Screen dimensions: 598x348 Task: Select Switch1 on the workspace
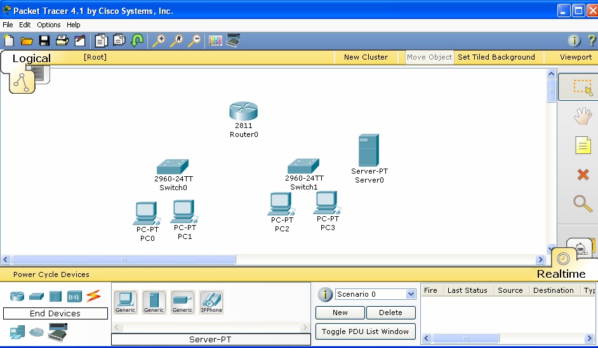[303, 166]
